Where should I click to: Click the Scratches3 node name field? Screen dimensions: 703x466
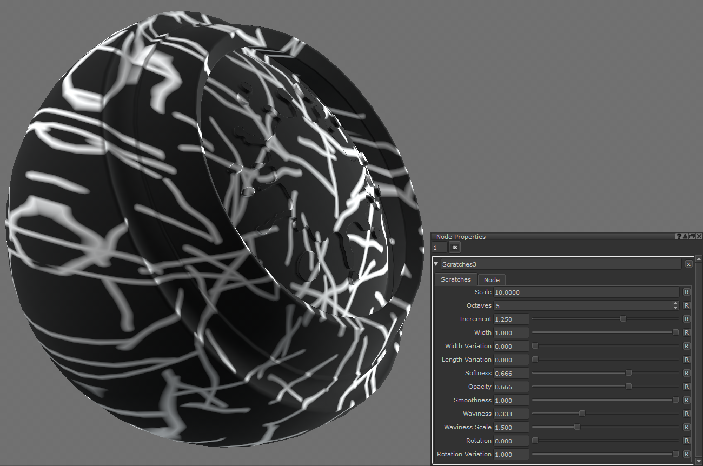pos(561,264)
